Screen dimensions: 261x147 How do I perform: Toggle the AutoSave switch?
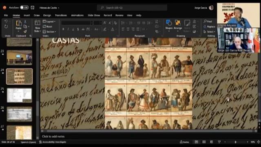[24, 7]
